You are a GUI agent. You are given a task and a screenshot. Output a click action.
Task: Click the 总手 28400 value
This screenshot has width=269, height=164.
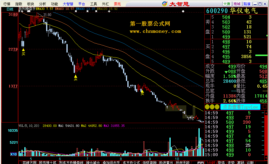230,81
